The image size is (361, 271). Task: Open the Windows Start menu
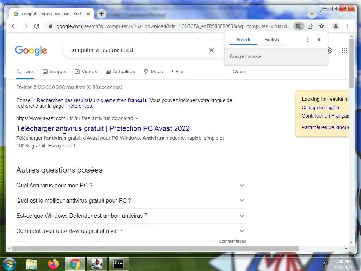coord(9,264)
